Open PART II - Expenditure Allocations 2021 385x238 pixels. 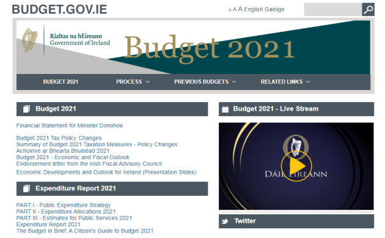(66, 212)
